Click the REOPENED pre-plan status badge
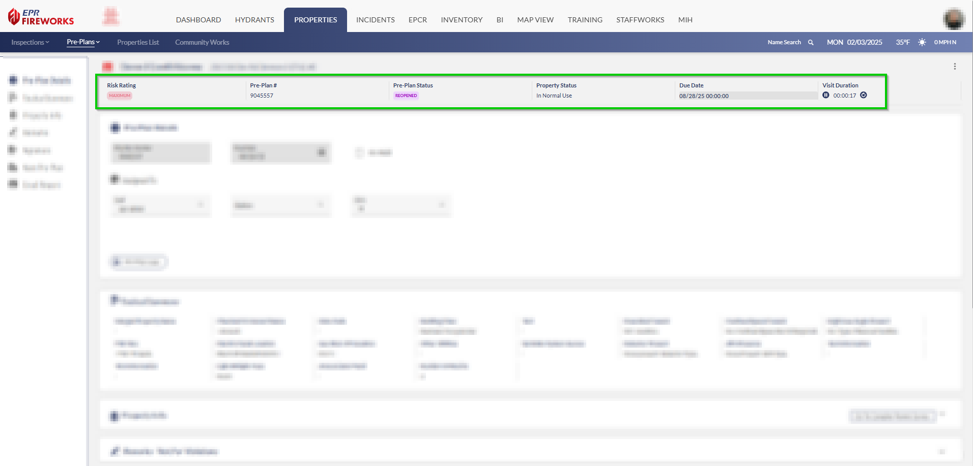The image size is (973, 466). (406, 96)
